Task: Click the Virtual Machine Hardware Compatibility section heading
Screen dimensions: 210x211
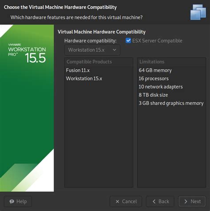Action: pos(101,32)
